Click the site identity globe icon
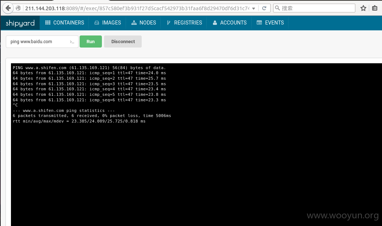382x226 pixels. coord(18,8)
